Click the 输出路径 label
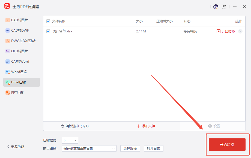The height and width of the screenshot is (158, 251). click(50, 148)
